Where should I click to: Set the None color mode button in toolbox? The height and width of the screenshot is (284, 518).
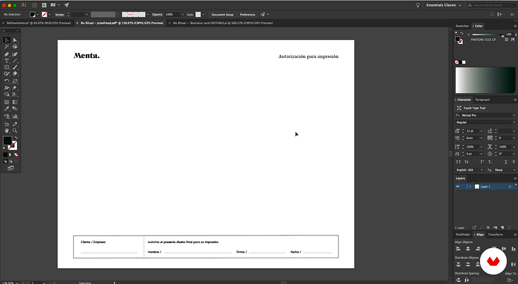click(16, 154)
